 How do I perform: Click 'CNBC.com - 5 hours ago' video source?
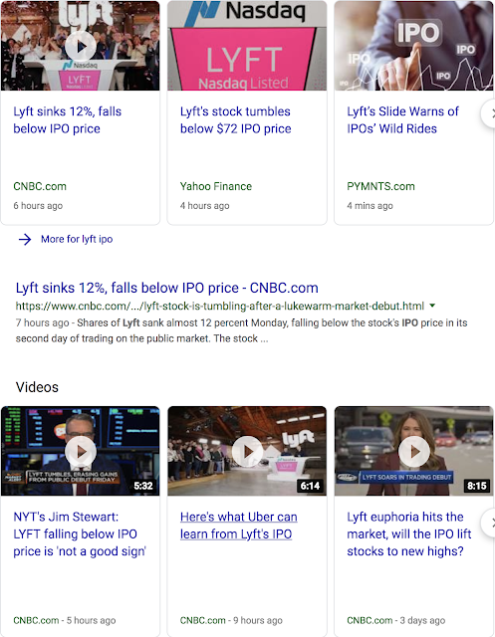coord(64,620)
